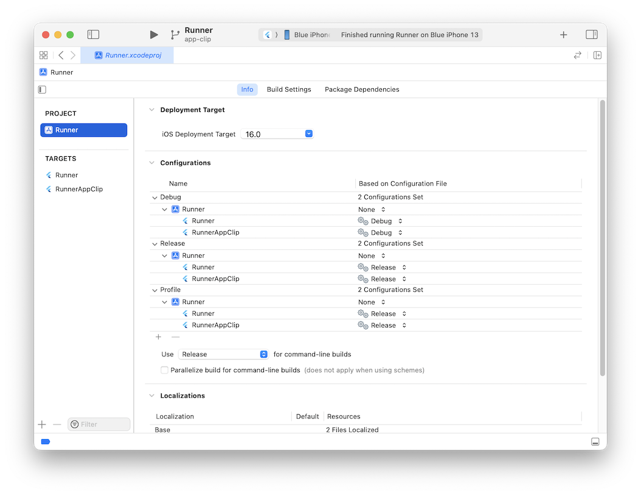Open the related items grid icon
641x495 pixels.
click(43, 55)
